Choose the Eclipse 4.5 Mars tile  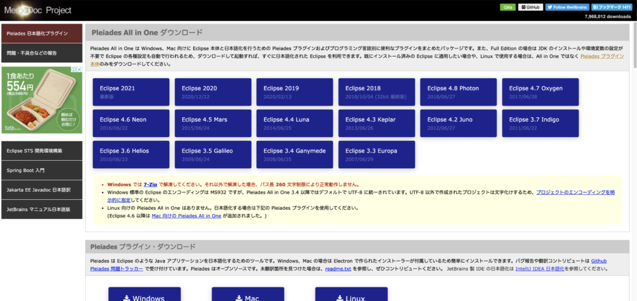[213, 123]
